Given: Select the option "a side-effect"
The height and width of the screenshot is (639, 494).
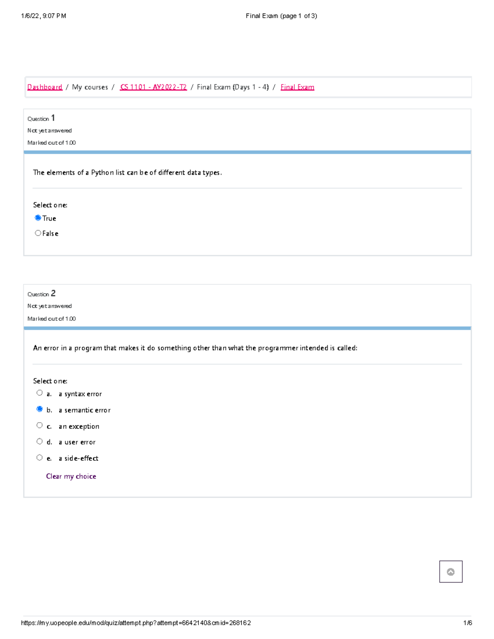Looking at the screenshot, I should tap(39, 457).
